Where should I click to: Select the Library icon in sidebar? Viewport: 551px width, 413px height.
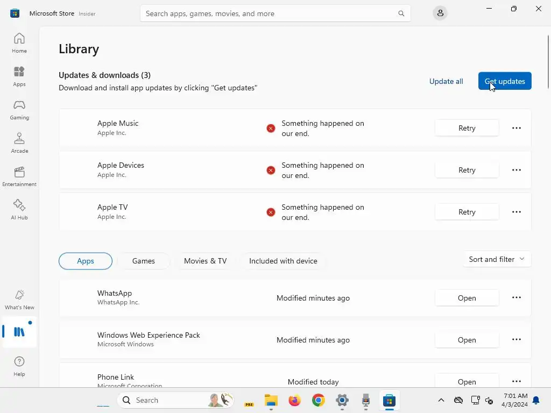click(19, 331)
